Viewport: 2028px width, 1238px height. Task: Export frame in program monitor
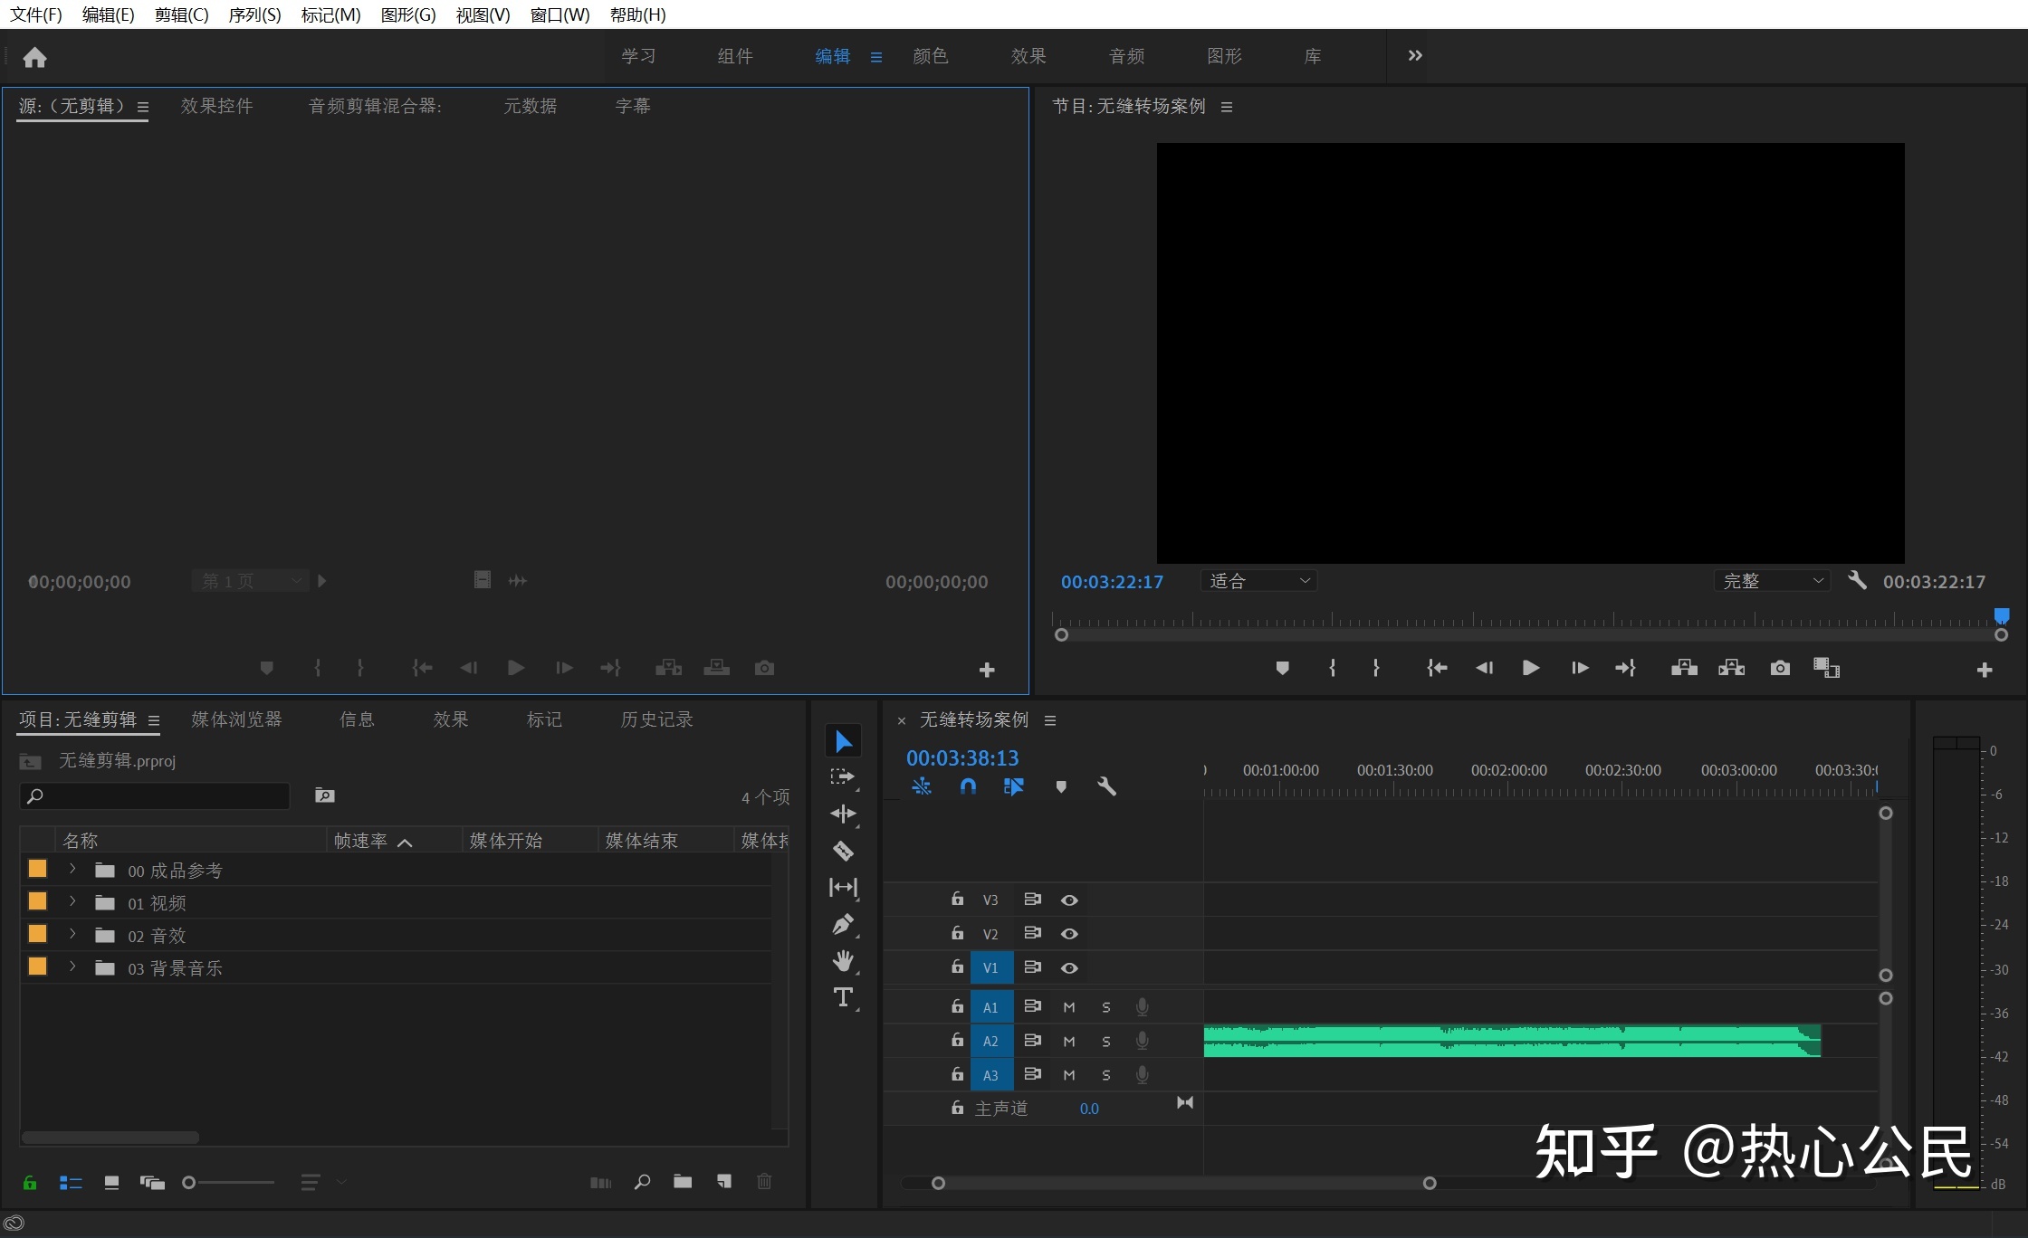click(1780, 668)
